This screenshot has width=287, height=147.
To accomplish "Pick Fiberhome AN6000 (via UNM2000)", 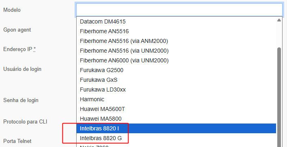I will 176,60.
